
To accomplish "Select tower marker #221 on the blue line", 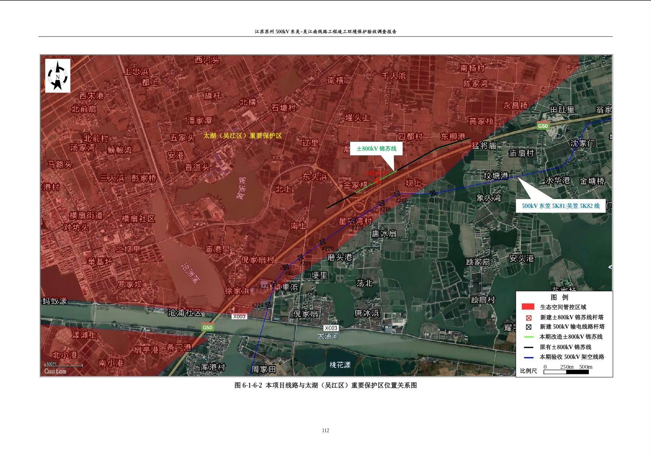I will coord(300,257).
